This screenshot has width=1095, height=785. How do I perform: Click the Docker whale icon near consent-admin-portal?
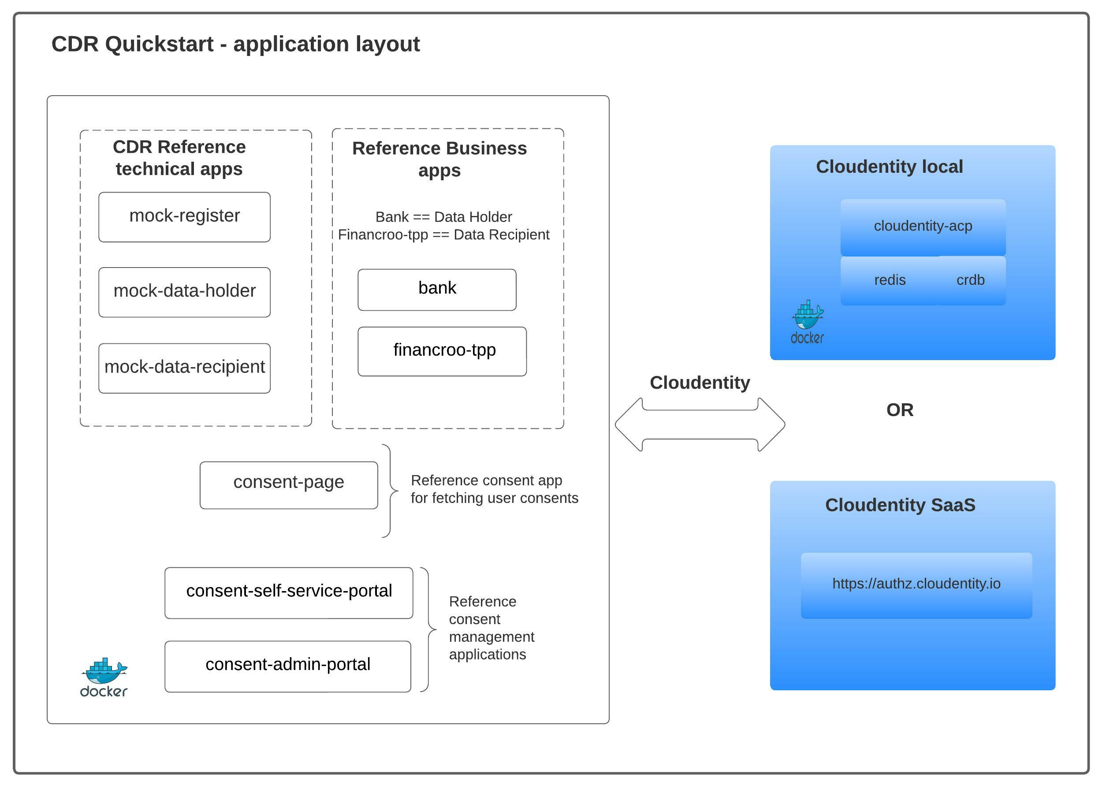(x=104, y=677)
